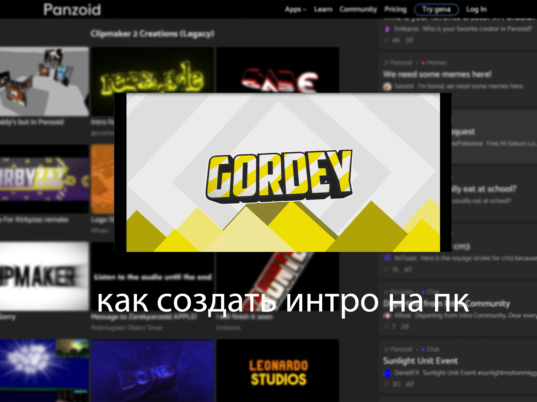Click the comment icon showing 30 replies
The width and height of the screenshot is (537, 402).
pos(386,384)
